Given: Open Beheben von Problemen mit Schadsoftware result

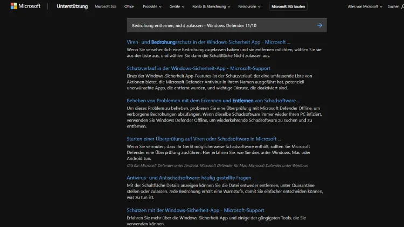Looking at the screenshot, I should pos(213,101).
